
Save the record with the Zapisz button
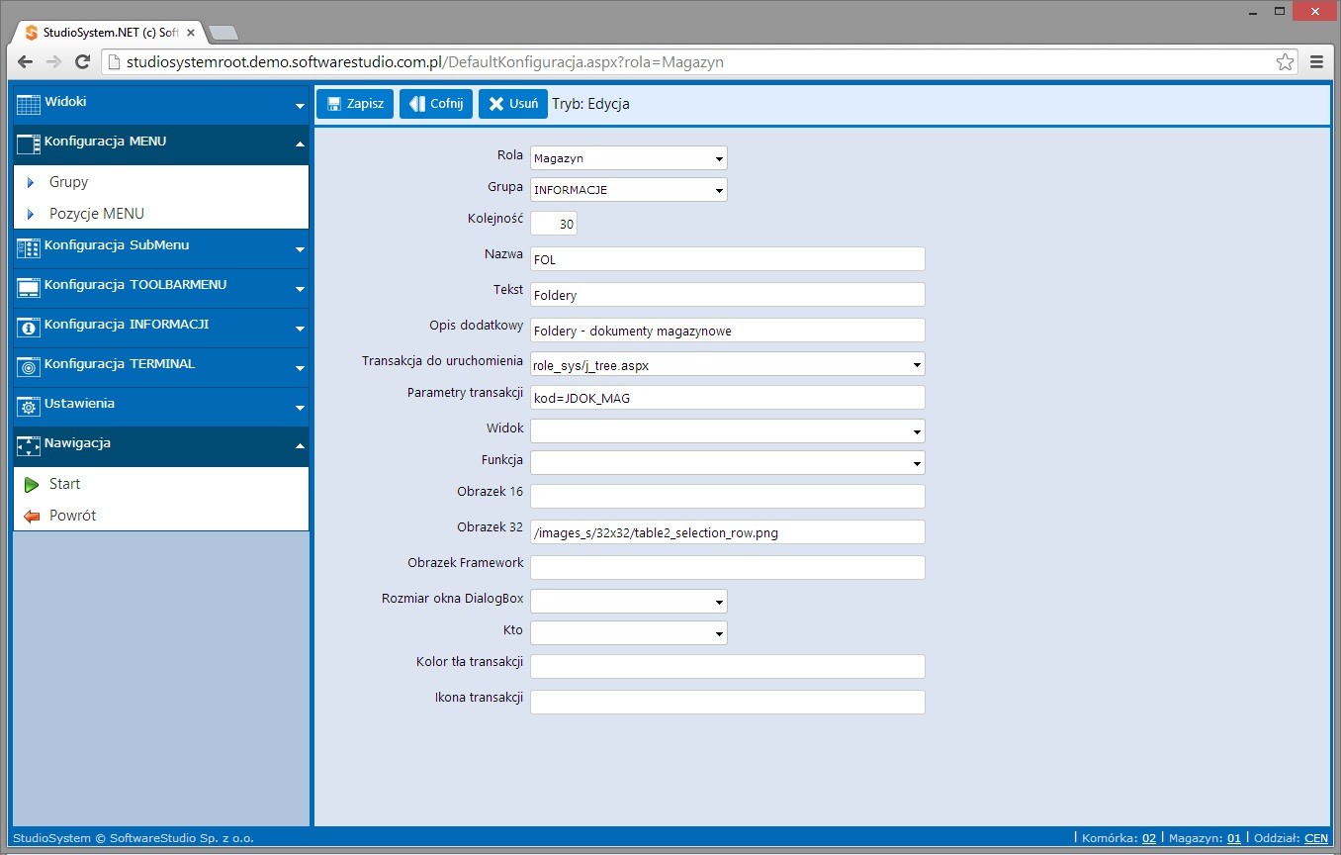coord(355,104)
